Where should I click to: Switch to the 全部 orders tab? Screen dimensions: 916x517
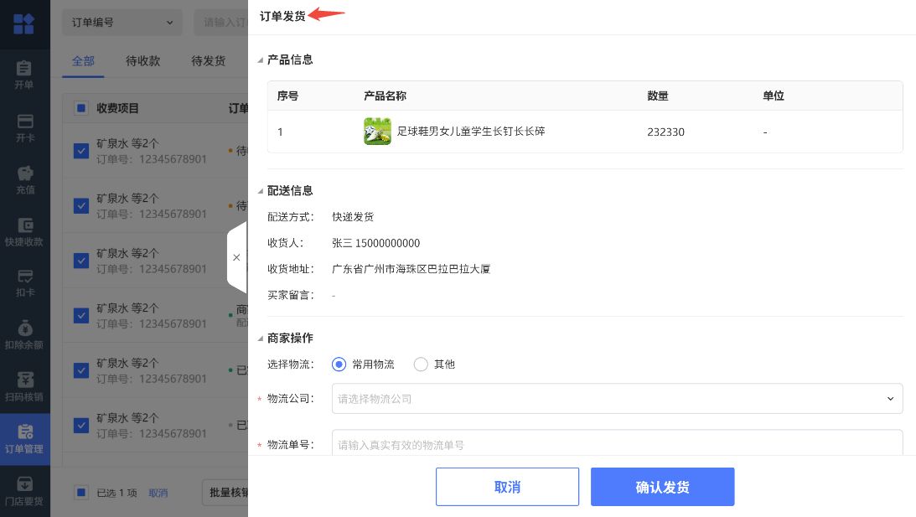pos(83,61)
